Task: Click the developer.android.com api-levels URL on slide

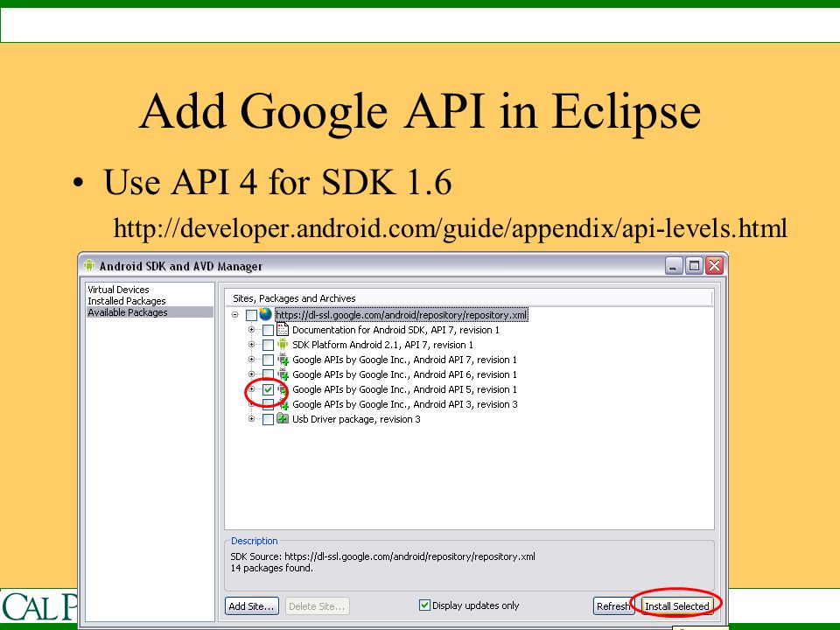Action: (x=450, y=228)
